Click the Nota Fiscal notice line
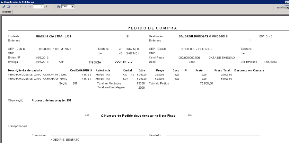Image resolution: width=289 pixels, height=143 pixels. 139,116
